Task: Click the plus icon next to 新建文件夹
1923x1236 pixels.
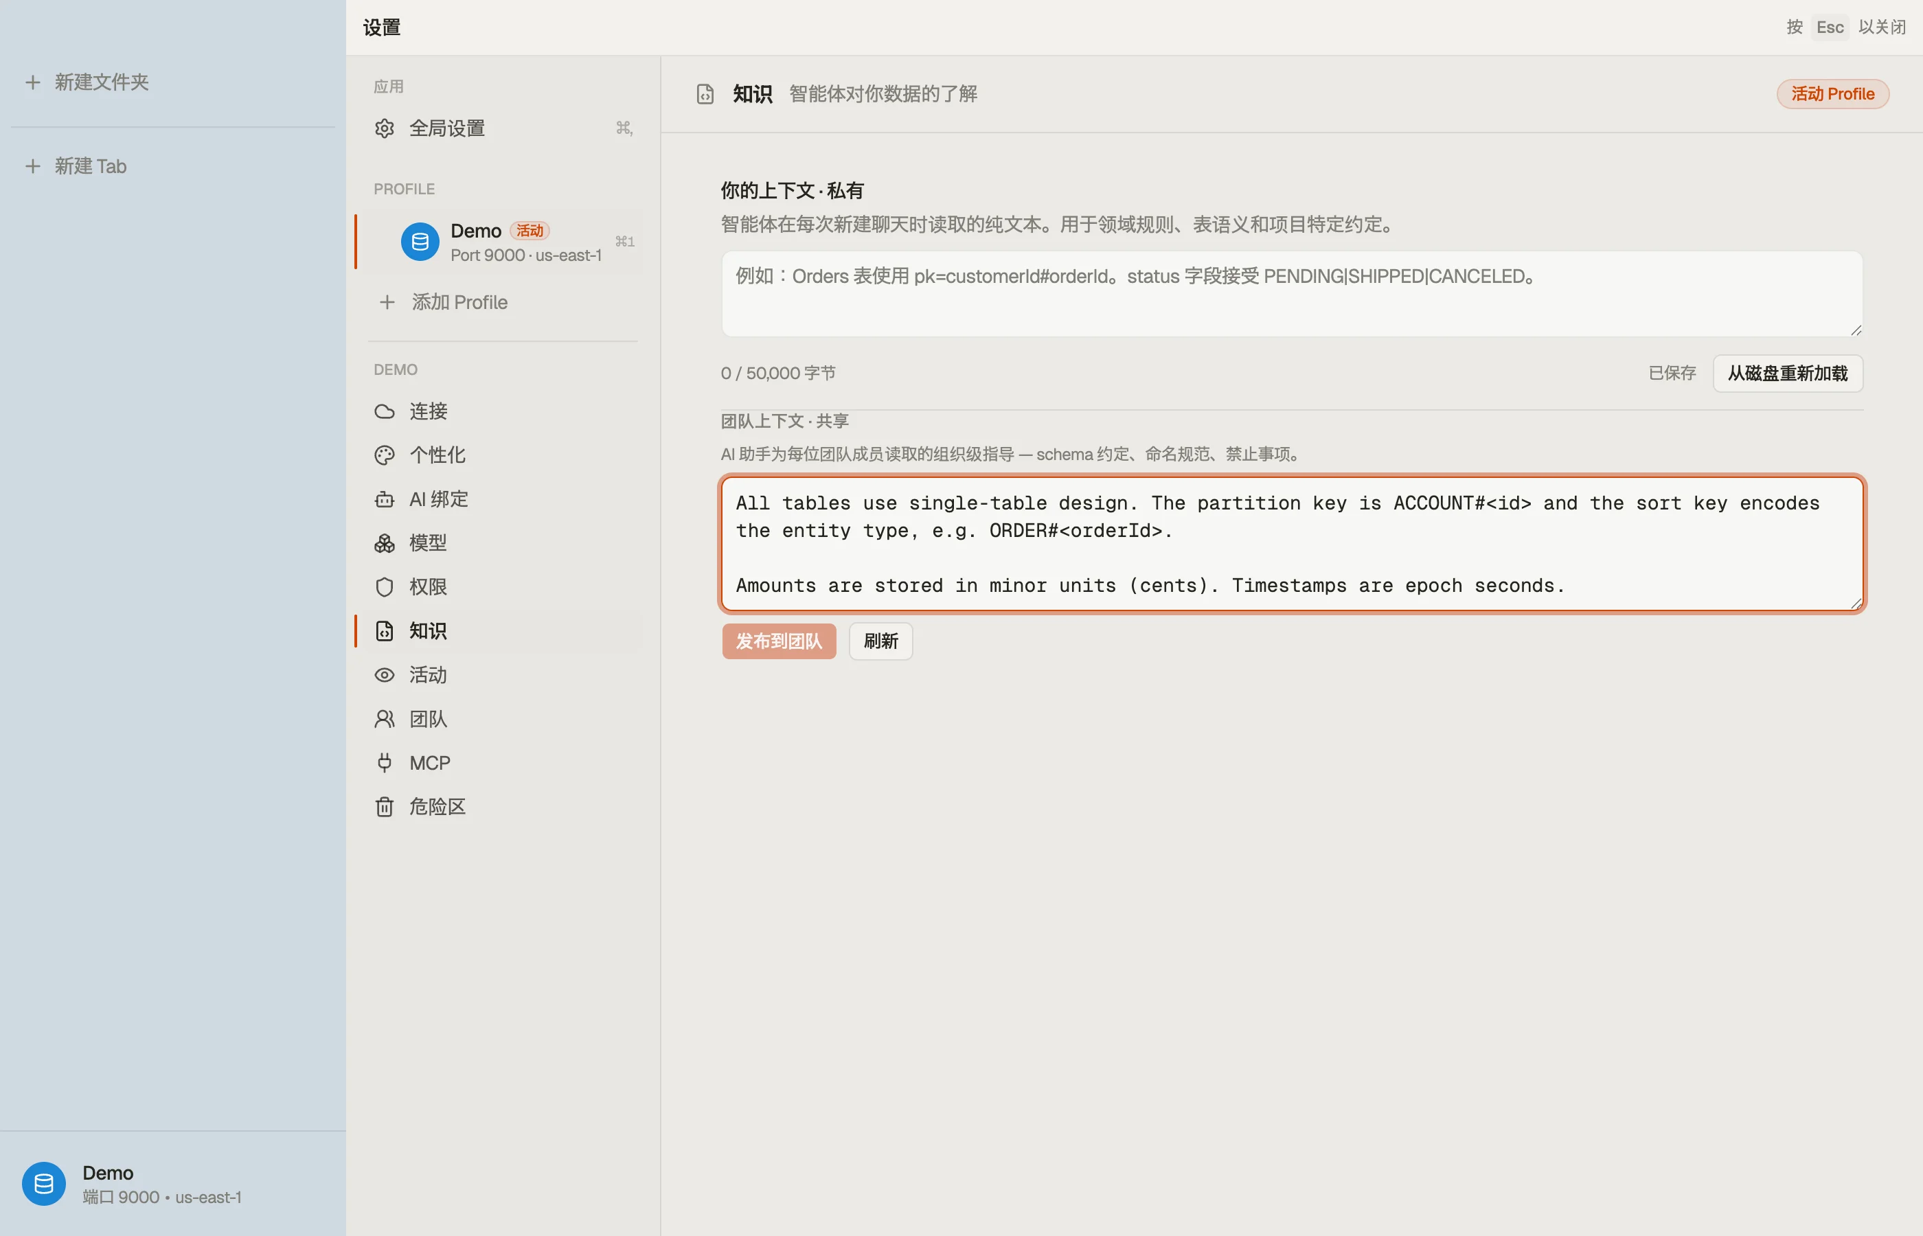Action: click(32, 82)
